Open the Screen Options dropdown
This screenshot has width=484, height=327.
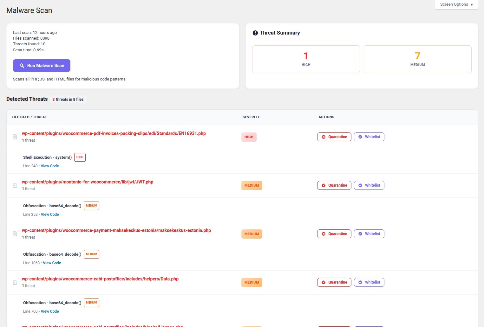coord(455,4)
